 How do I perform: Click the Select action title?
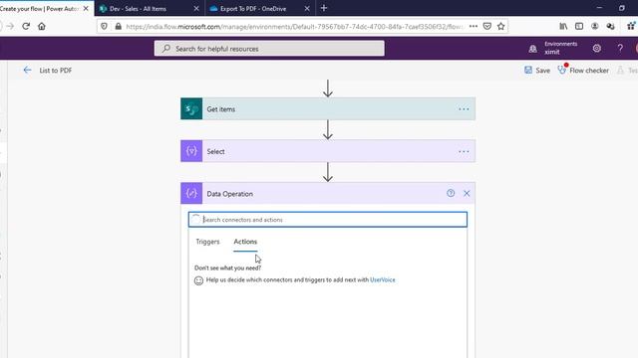215,151
